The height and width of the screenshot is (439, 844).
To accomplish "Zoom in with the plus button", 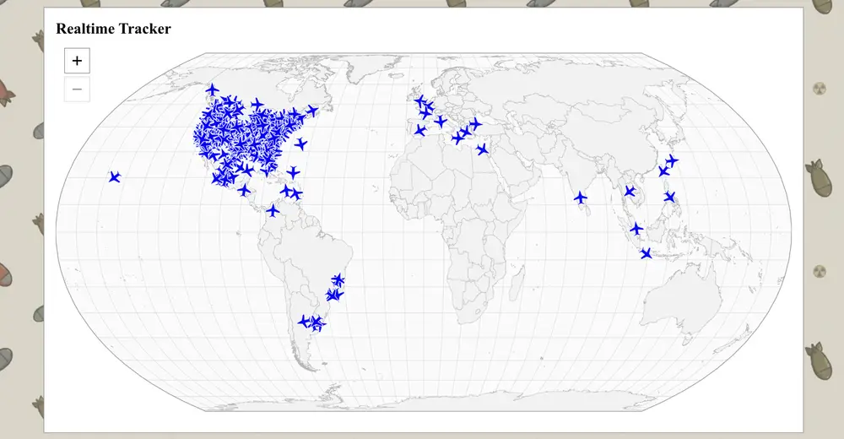I will pyautogui.click(x=77, y=60).
